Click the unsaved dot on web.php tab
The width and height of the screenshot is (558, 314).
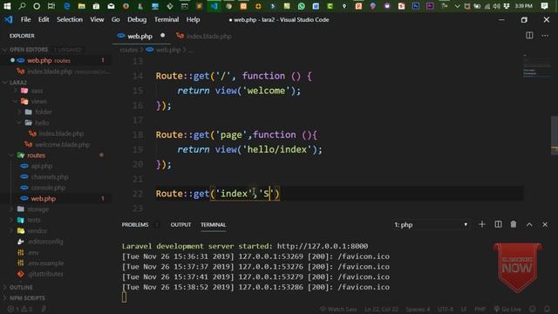[x=163, y=35]
